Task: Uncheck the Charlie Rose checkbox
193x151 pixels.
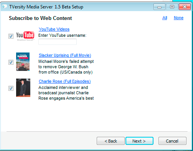Action: tap(11, 88)
